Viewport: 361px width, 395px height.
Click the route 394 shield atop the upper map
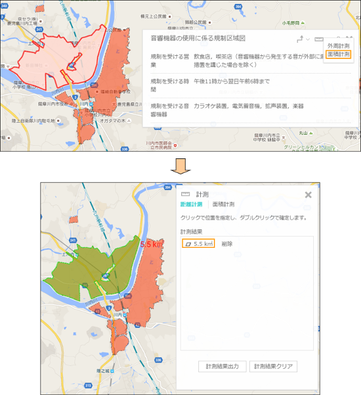238,7
